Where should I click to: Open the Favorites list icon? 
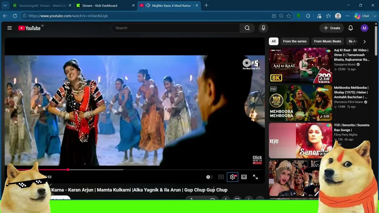click(328, 16)
